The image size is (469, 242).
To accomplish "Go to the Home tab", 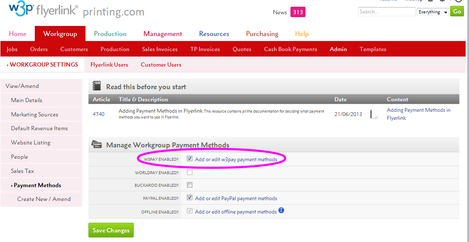I will click(18, 34).
